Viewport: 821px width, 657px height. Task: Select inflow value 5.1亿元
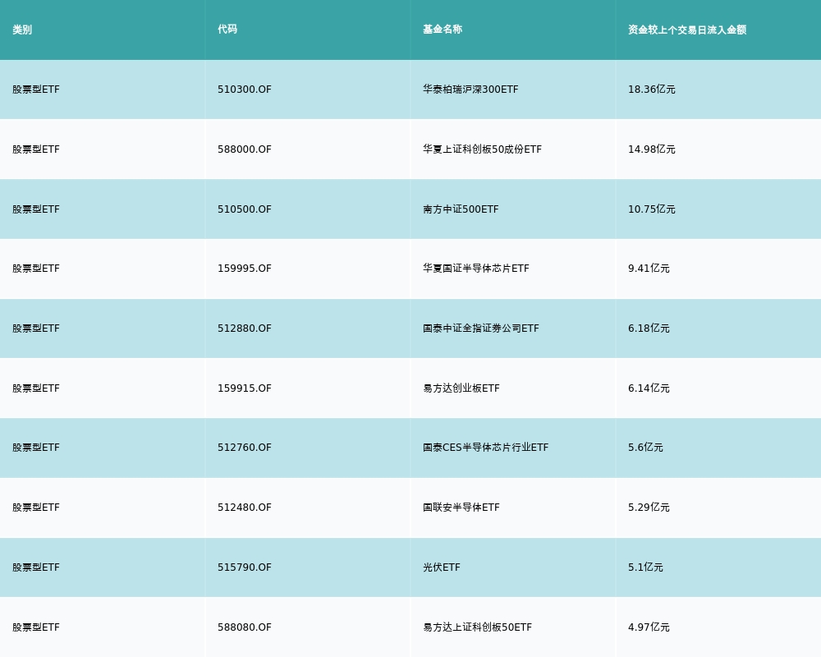point(645,567)
